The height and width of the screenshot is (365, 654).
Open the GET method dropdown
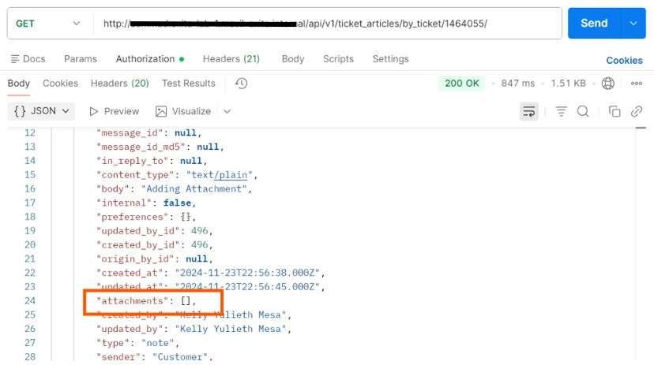pyautogui.click(x=47, y=24)
